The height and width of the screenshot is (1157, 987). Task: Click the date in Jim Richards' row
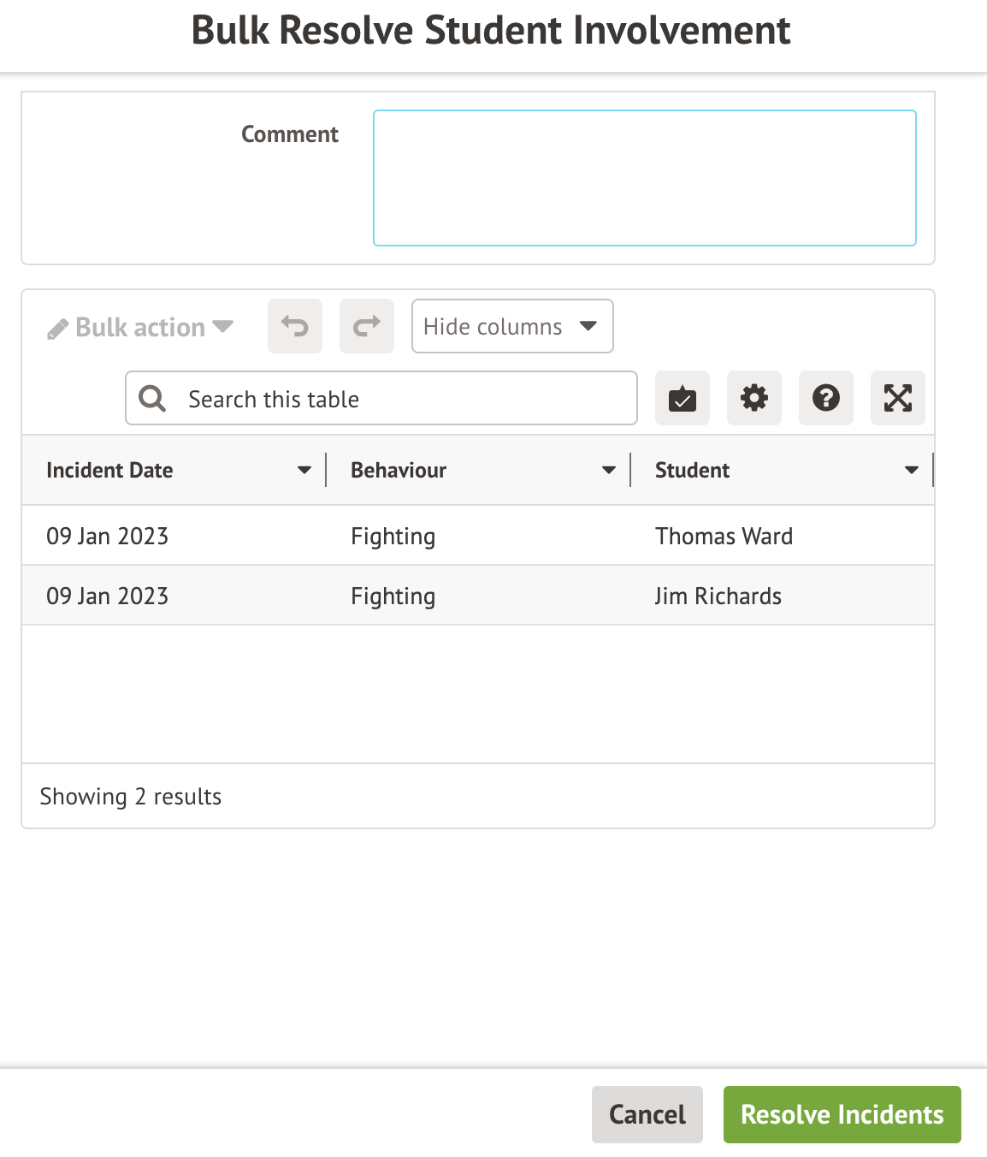(x=108, y=596)
